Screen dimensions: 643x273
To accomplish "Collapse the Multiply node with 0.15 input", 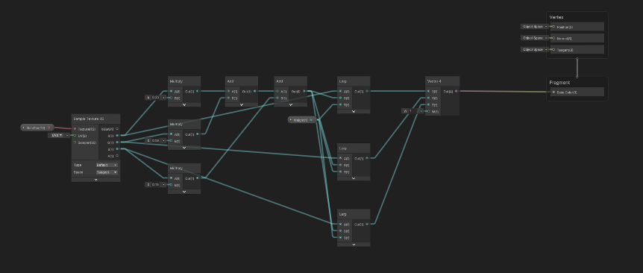I will click(x=184, y=192).
